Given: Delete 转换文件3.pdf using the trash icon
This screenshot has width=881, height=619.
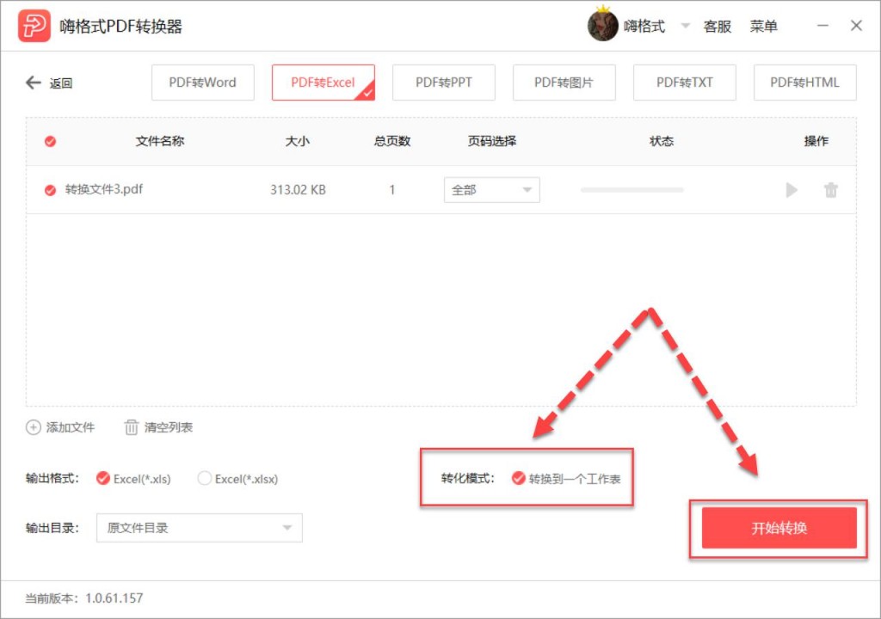Looking at the screenshot, I should click(x=831, y=190).
